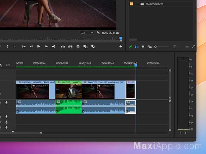Open the Comparison View button
This screenshot has height=154, width=206.
(x=85, y=47)
